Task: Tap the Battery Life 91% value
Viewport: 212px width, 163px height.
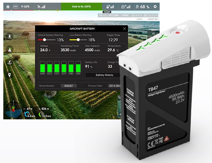Action: (89, 66)
